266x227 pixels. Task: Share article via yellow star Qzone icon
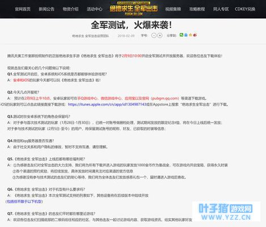click(x=191, y=35)
